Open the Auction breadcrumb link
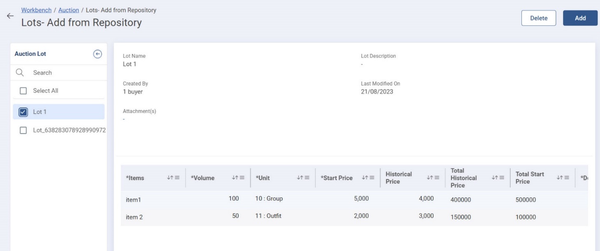This screenshot has height=251, width=600. pos(68,10)
